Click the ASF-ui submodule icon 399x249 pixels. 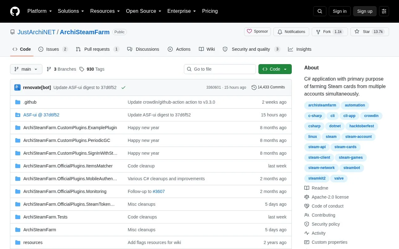tap(18, 115)
